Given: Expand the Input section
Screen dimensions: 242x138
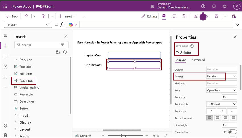Looking at the screenshot, I should (16, 115).
